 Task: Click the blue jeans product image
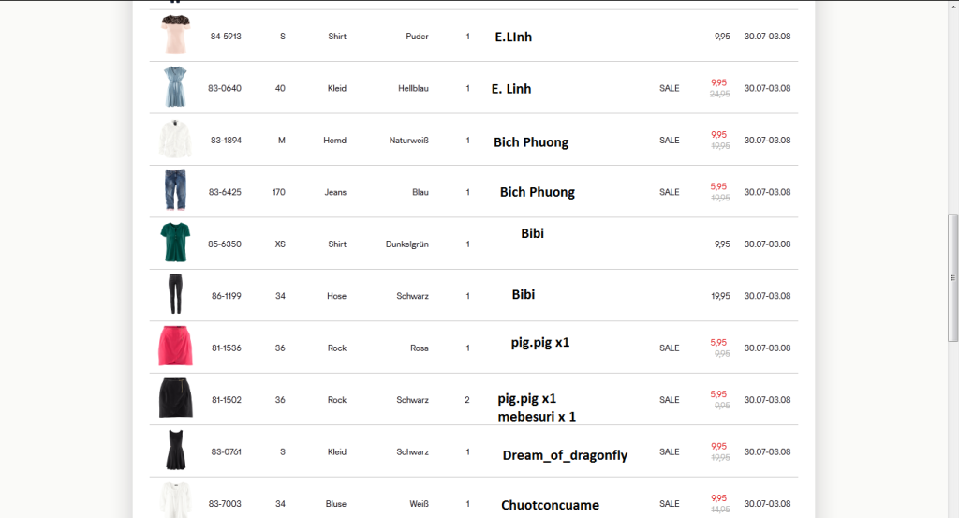click(x=175, y=191)
